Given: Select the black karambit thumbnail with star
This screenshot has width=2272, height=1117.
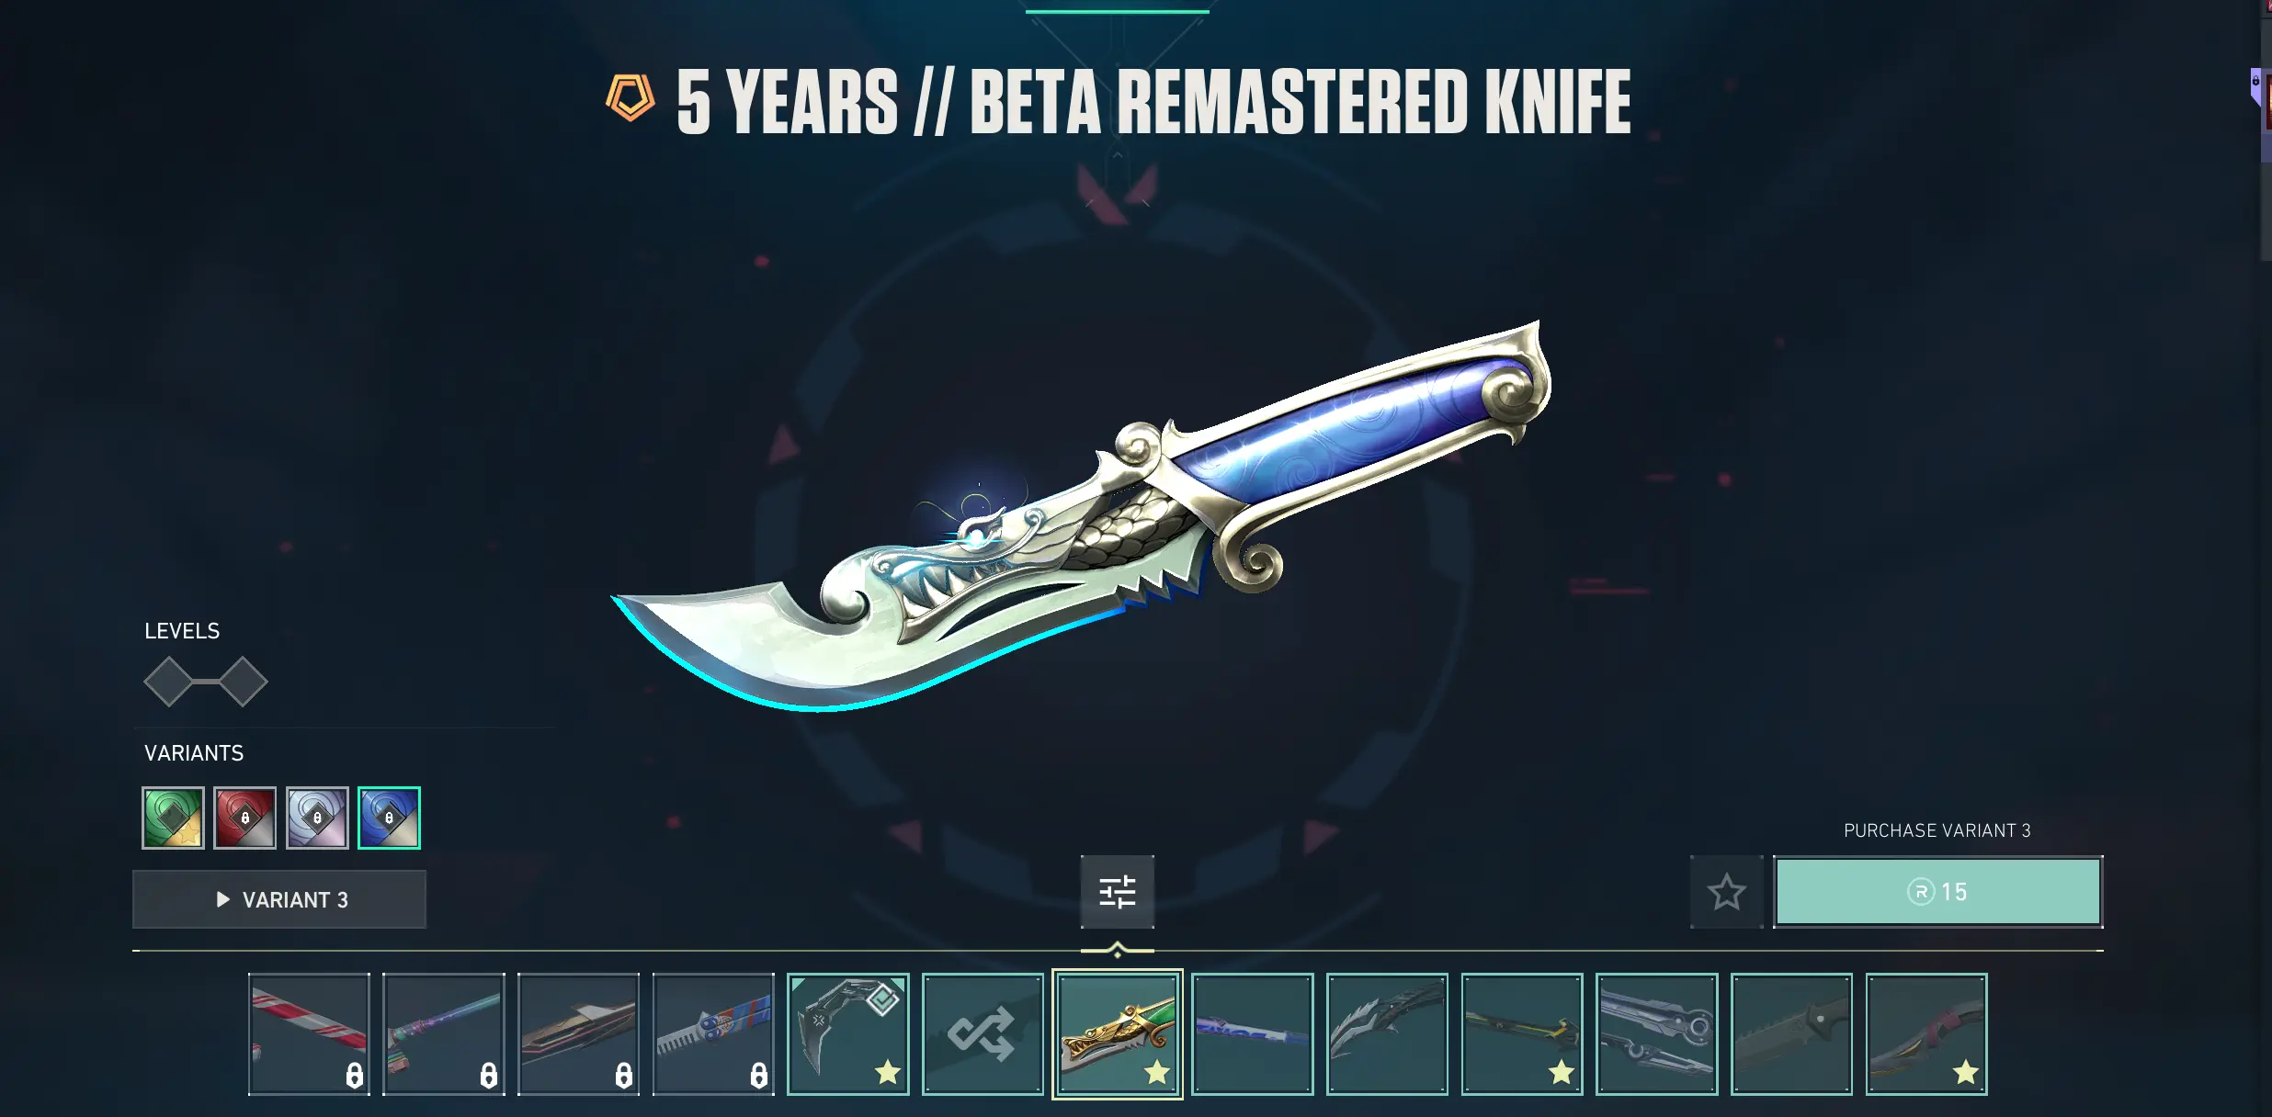Looking at the screenshot, I should (848, 1033).
